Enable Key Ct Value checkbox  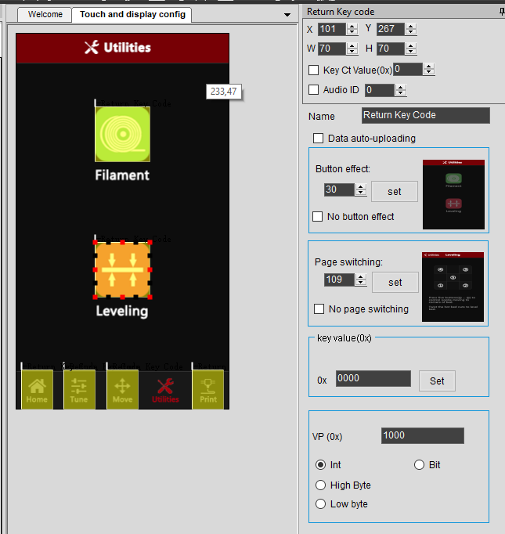314,70
